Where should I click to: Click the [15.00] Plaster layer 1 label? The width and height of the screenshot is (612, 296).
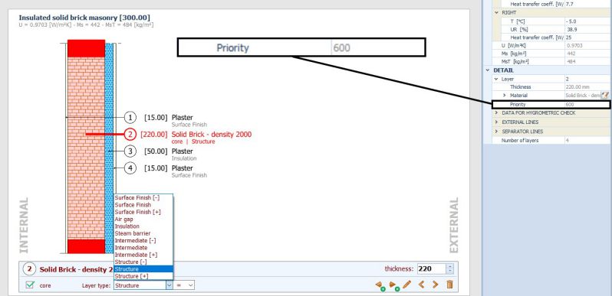tap(168, 118)
